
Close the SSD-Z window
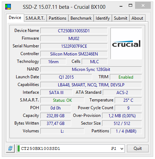(x=143, y=5)
